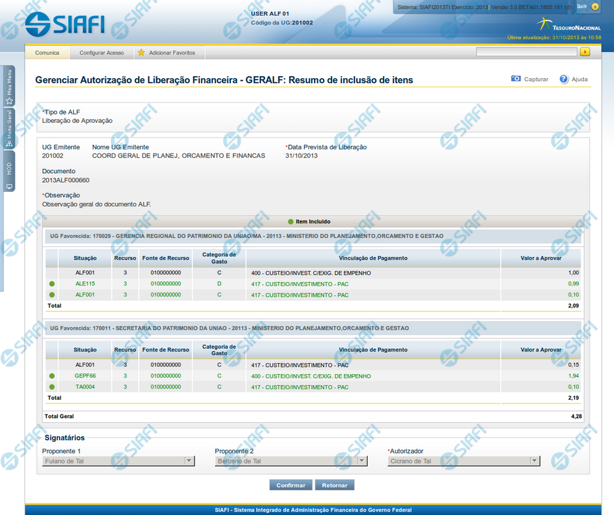Click the Capturar camera icon

516,79
